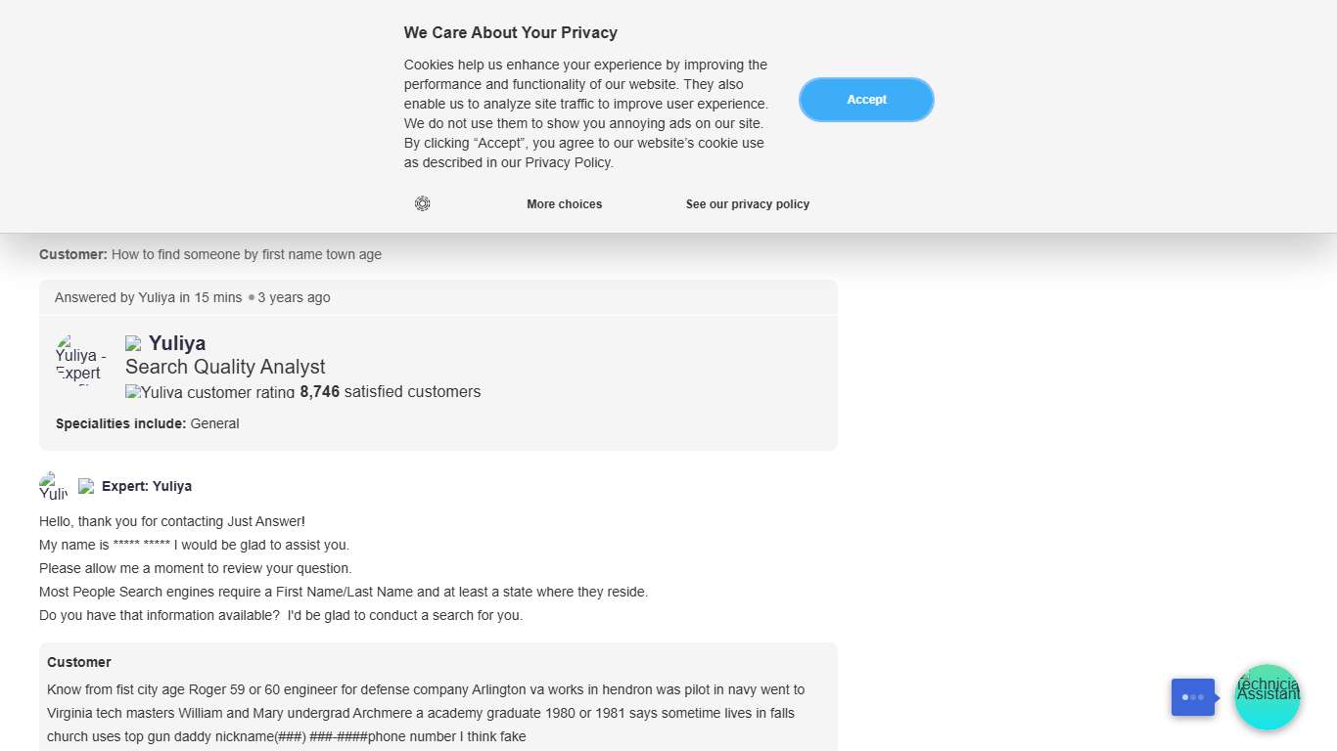Click the Yuliya expert name heading
This screenshot has width=1337, height=751.
click(x=177, y=343)
